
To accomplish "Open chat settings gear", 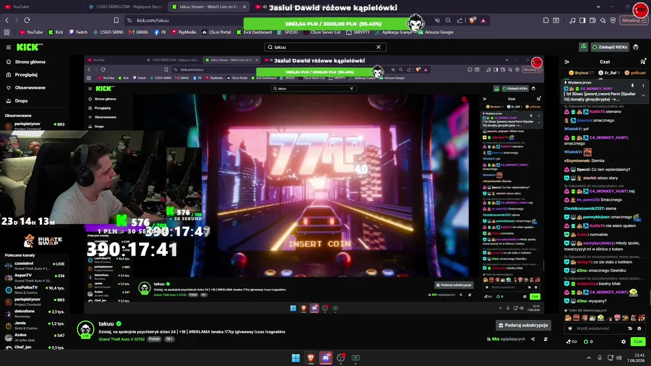I will click(x=624, y=342).
